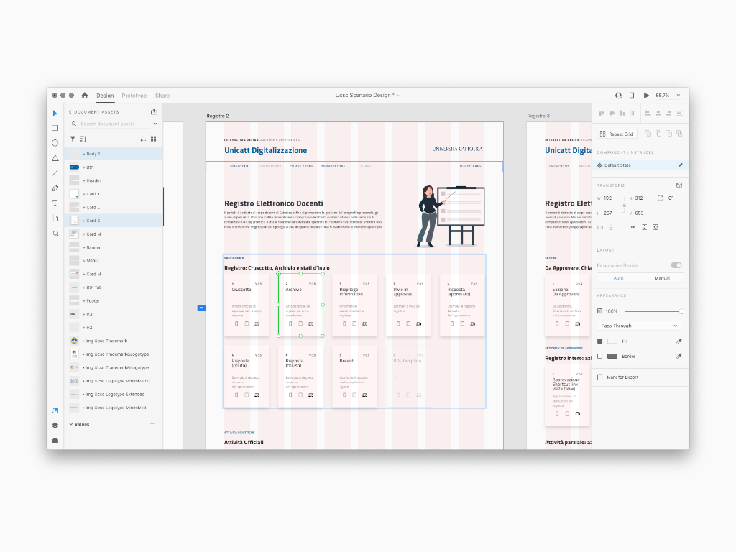Click the Repeat Grid button
The image size is (736, 552).
pos(617,134)
